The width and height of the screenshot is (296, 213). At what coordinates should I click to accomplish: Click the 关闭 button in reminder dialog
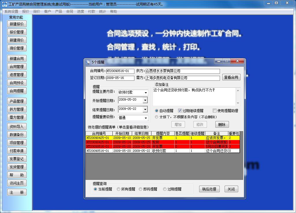pyautogui.click(x=231, y=189)
